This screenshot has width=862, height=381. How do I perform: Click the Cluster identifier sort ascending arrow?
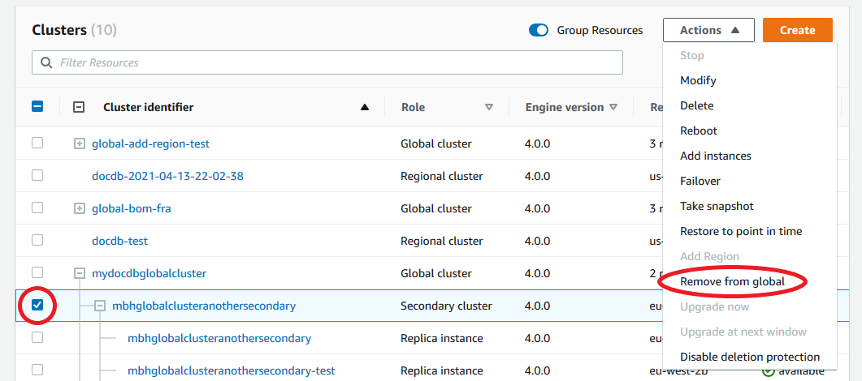click(365, 107)
